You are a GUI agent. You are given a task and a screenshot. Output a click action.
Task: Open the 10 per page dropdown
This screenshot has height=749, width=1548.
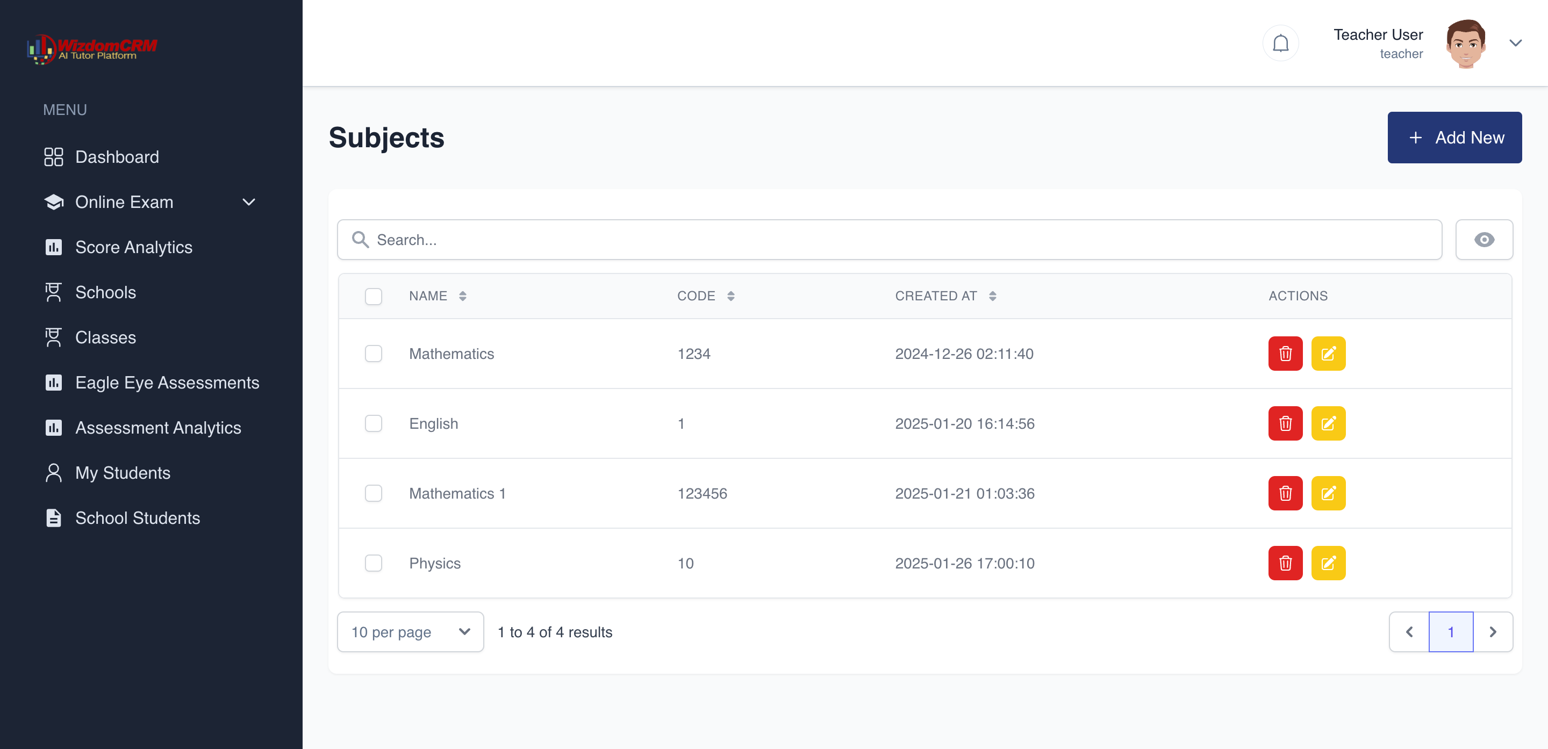(x=411, y=632)
